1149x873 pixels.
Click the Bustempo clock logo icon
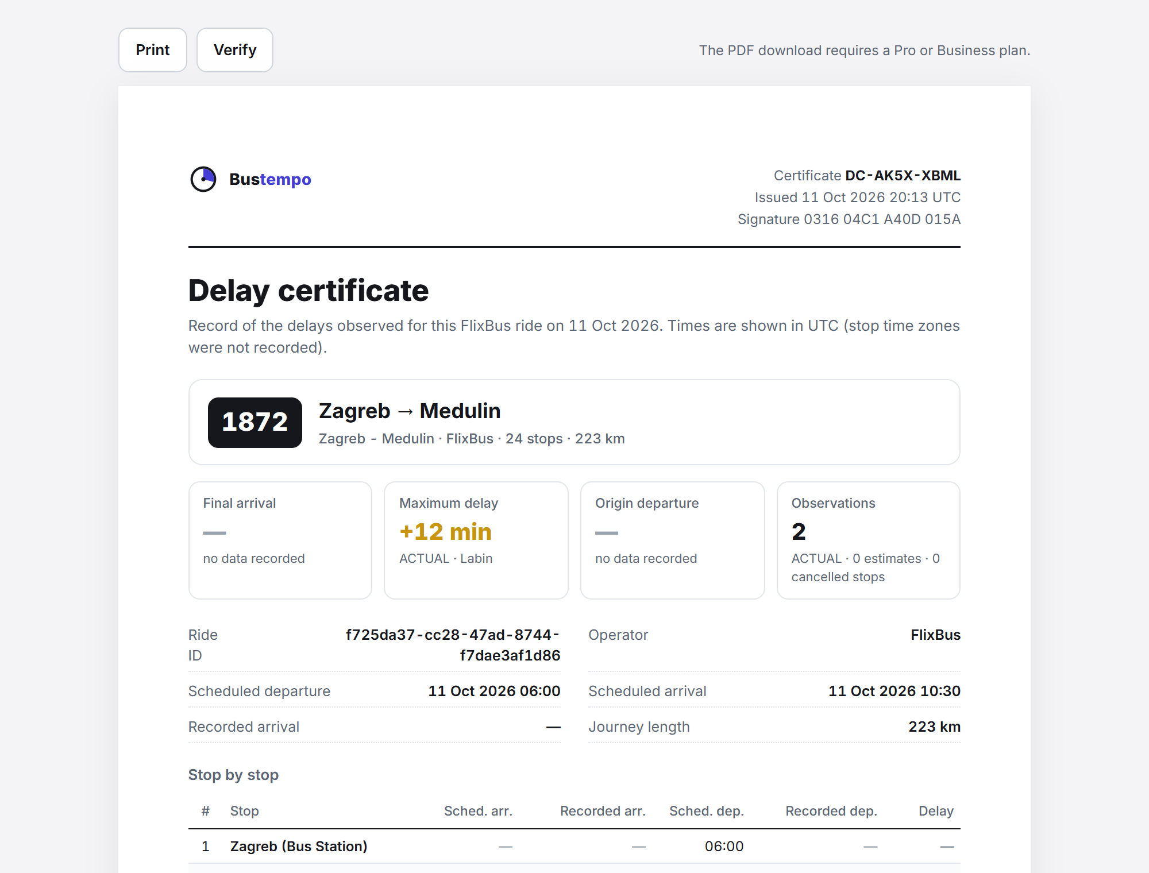203,179
